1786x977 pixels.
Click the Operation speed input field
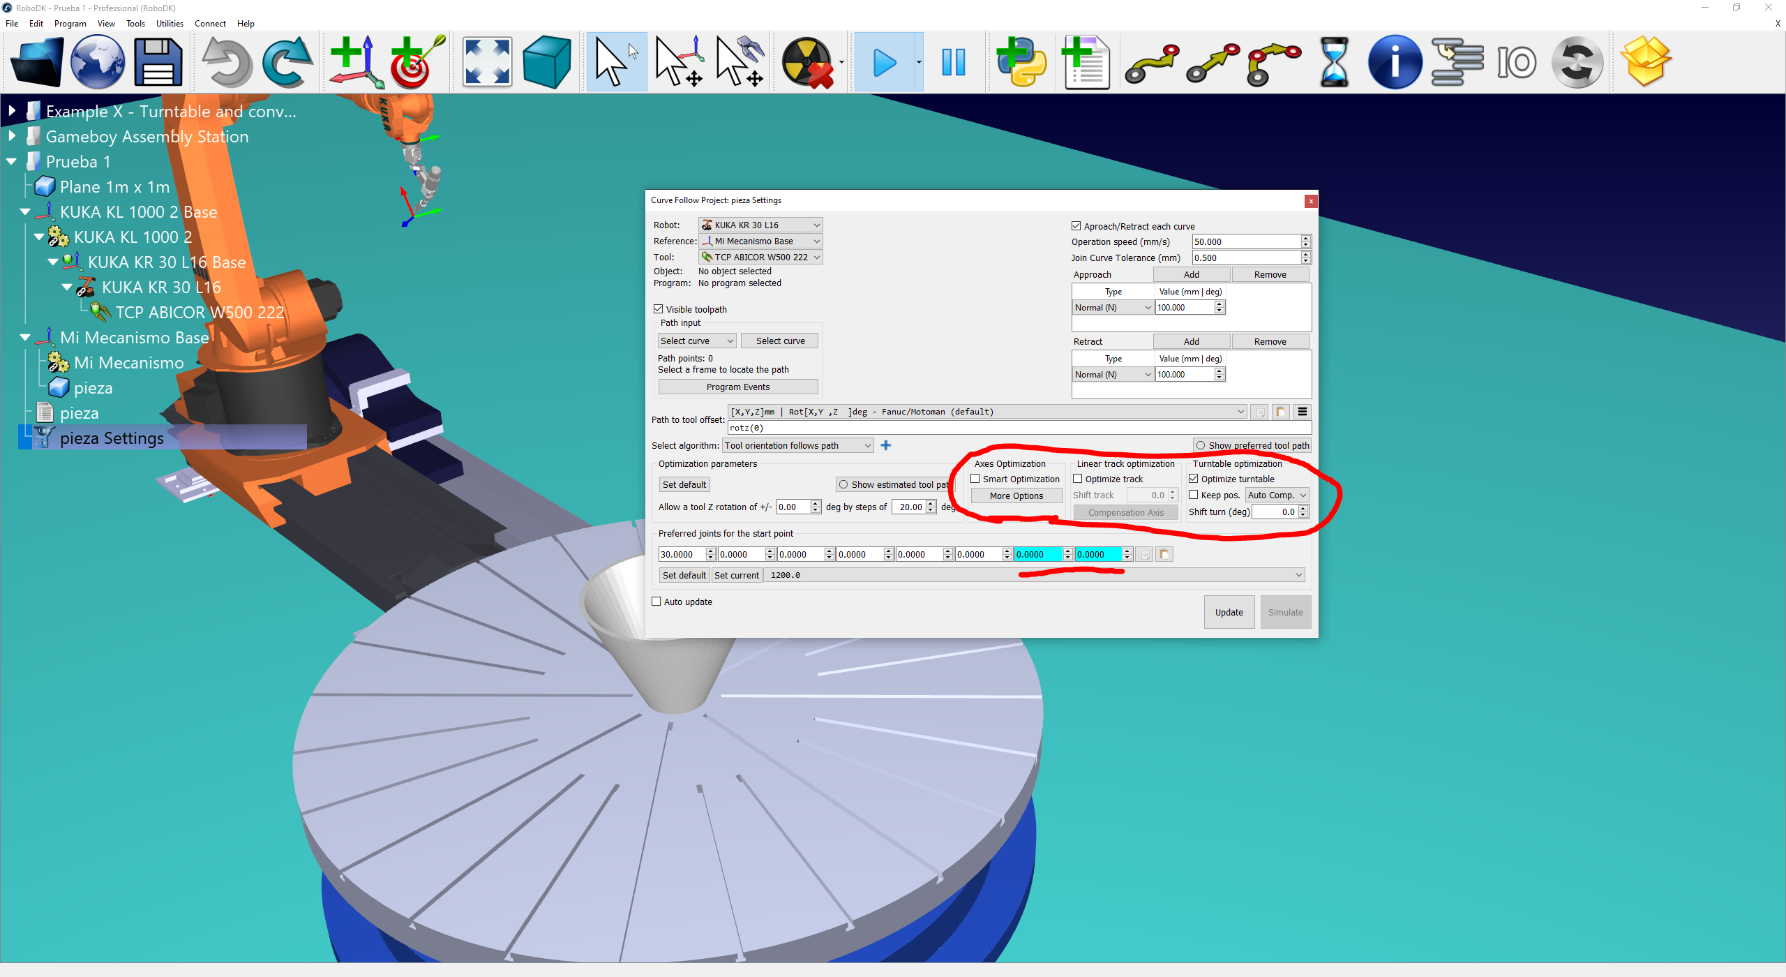point(1246,241)
